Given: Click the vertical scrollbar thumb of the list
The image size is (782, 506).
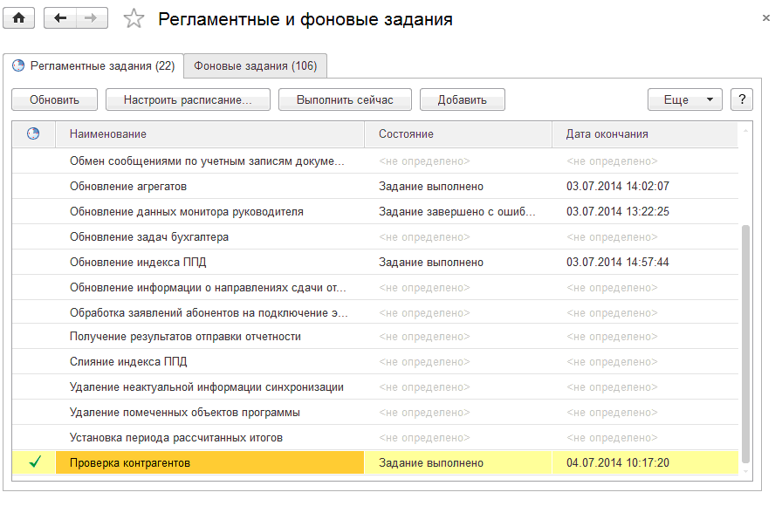Looking at the screenshot, I should [745, 344].
